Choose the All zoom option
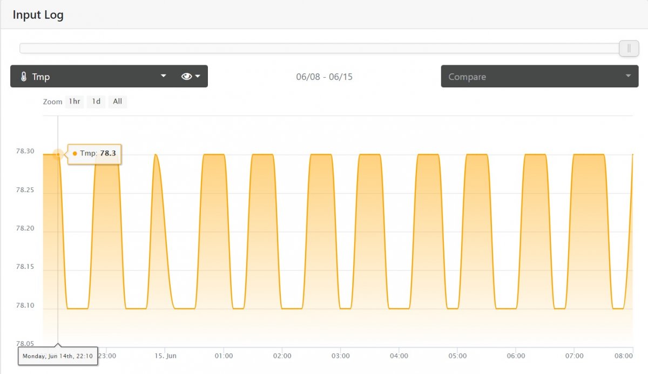Viewport: 648px width, 374px height. point(117,101)
